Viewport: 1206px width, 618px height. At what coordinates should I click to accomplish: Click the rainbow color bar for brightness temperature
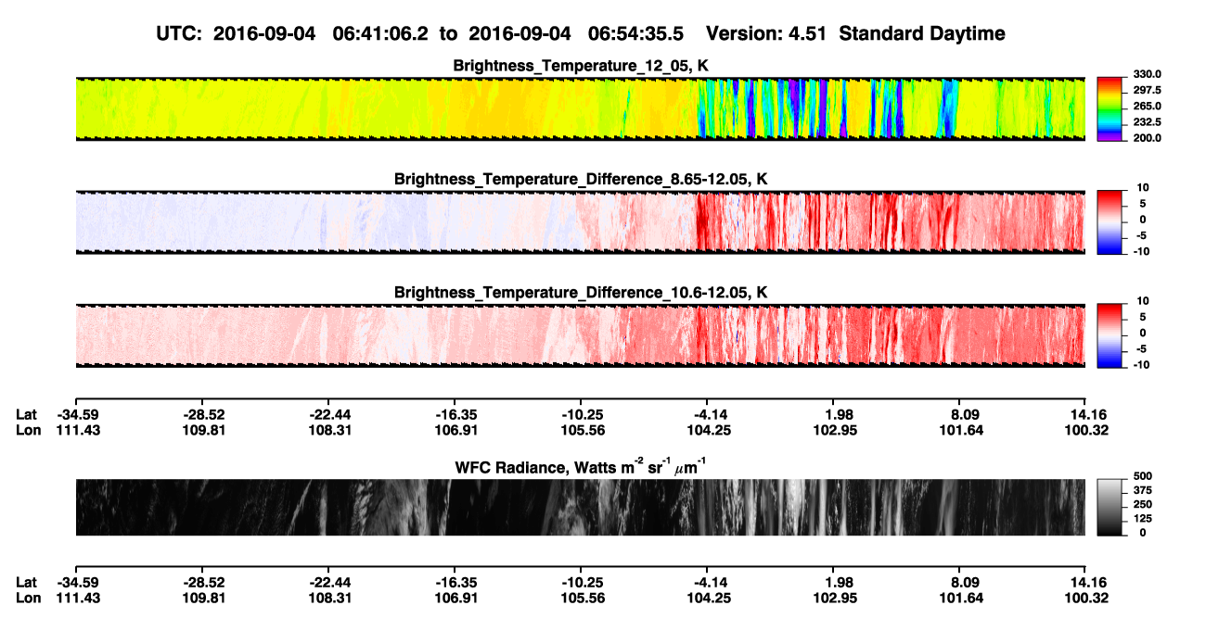(x=1110, y=108)
